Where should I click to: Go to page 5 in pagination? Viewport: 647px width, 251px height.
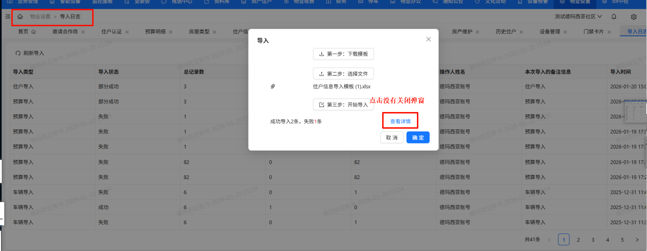click(x=622, y=240)
